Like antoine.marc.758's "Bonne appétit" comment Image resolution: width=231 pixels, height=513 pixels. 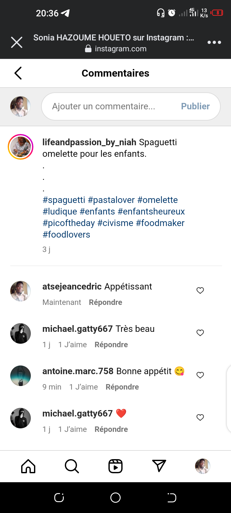pos(200,375)
